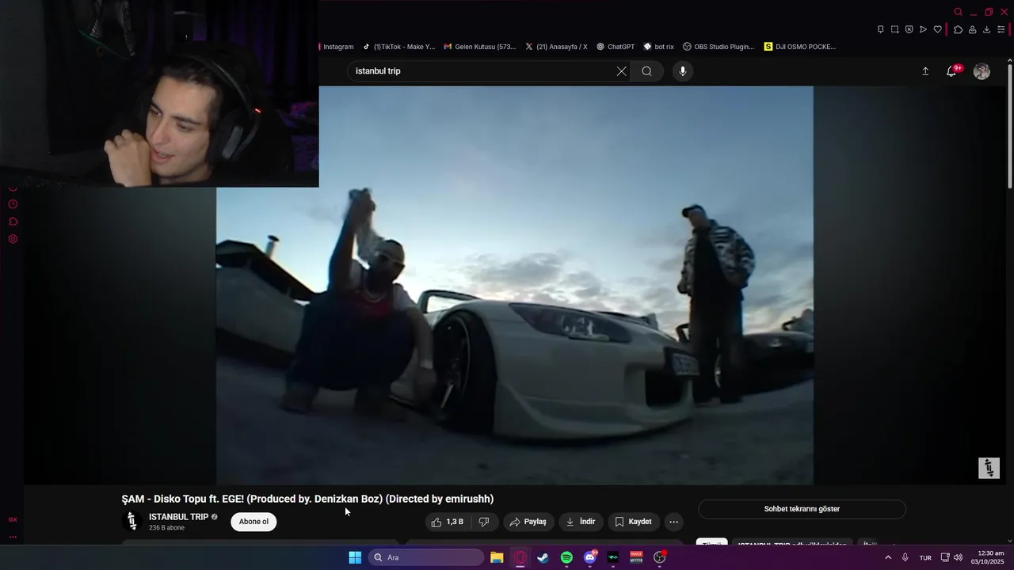The image size is (1014, 570).
Task: Open more actions three-dot menu
Action: [673, 522]
